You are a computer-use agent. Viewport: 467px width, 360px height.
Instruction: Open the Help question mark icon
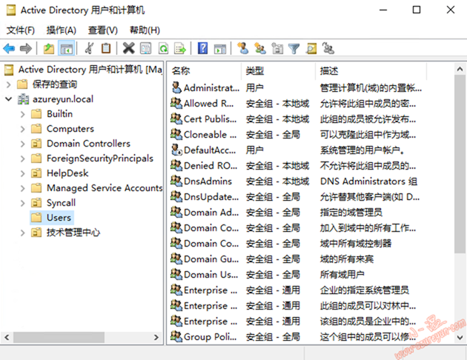coord(203,48)
